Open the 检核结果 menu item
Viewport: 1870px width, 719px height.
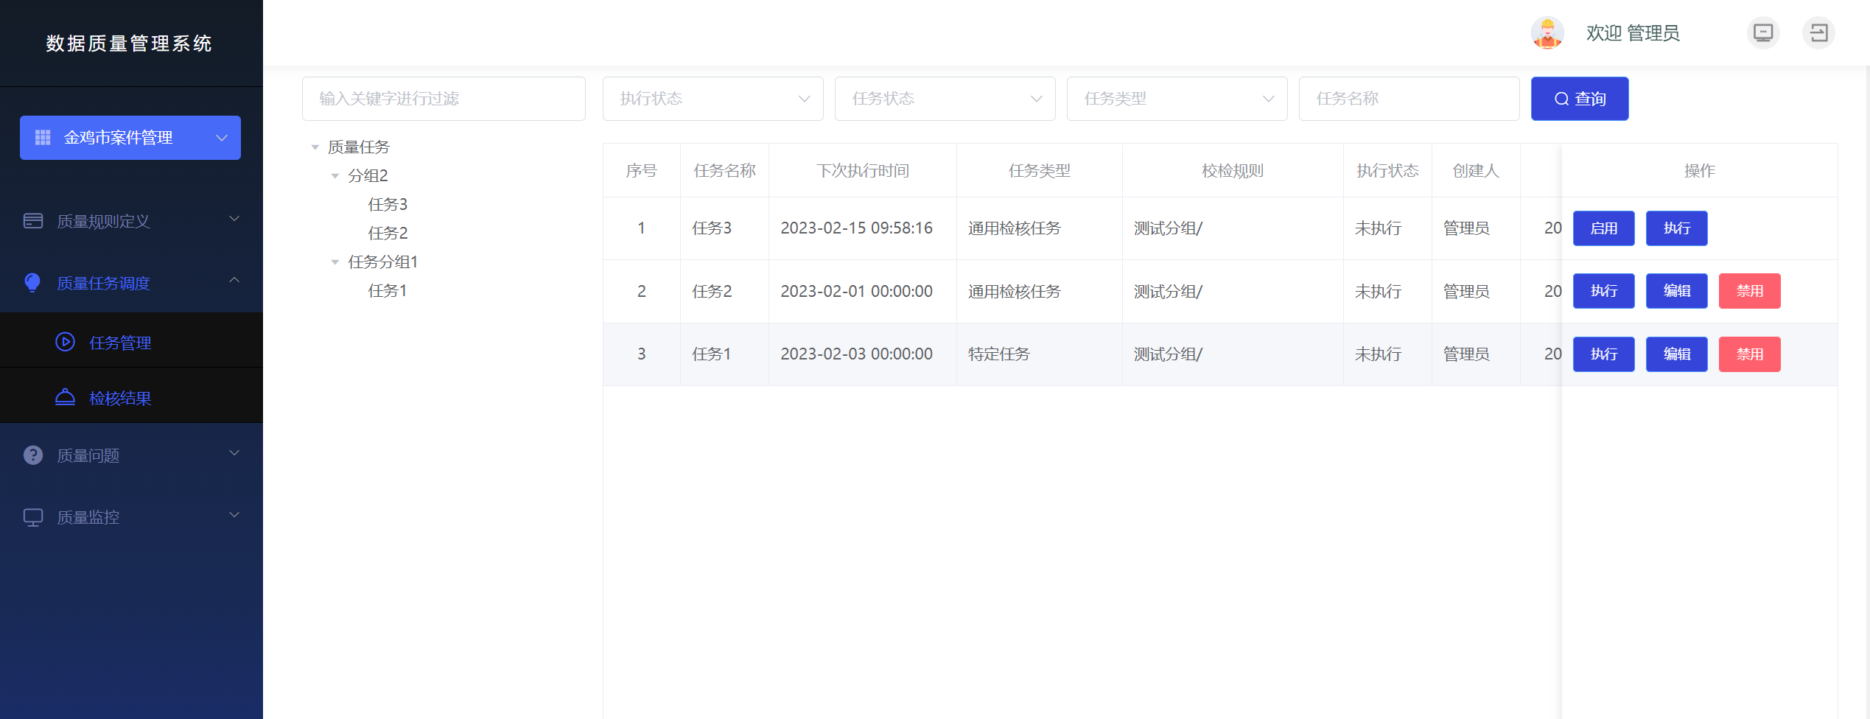pos(120,398)
